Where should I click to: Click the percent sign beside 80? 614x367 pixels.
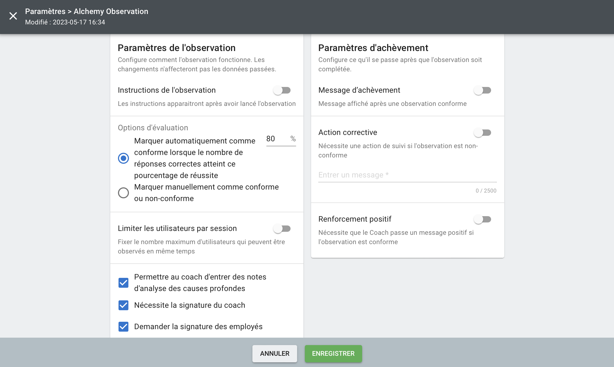coord(293,139)
